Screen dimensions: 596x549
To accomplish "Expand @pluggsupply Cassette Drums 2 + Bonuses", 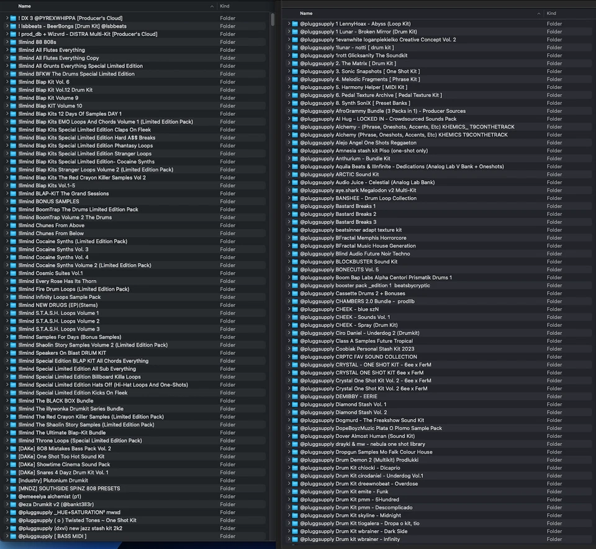I will coord(289,293).
